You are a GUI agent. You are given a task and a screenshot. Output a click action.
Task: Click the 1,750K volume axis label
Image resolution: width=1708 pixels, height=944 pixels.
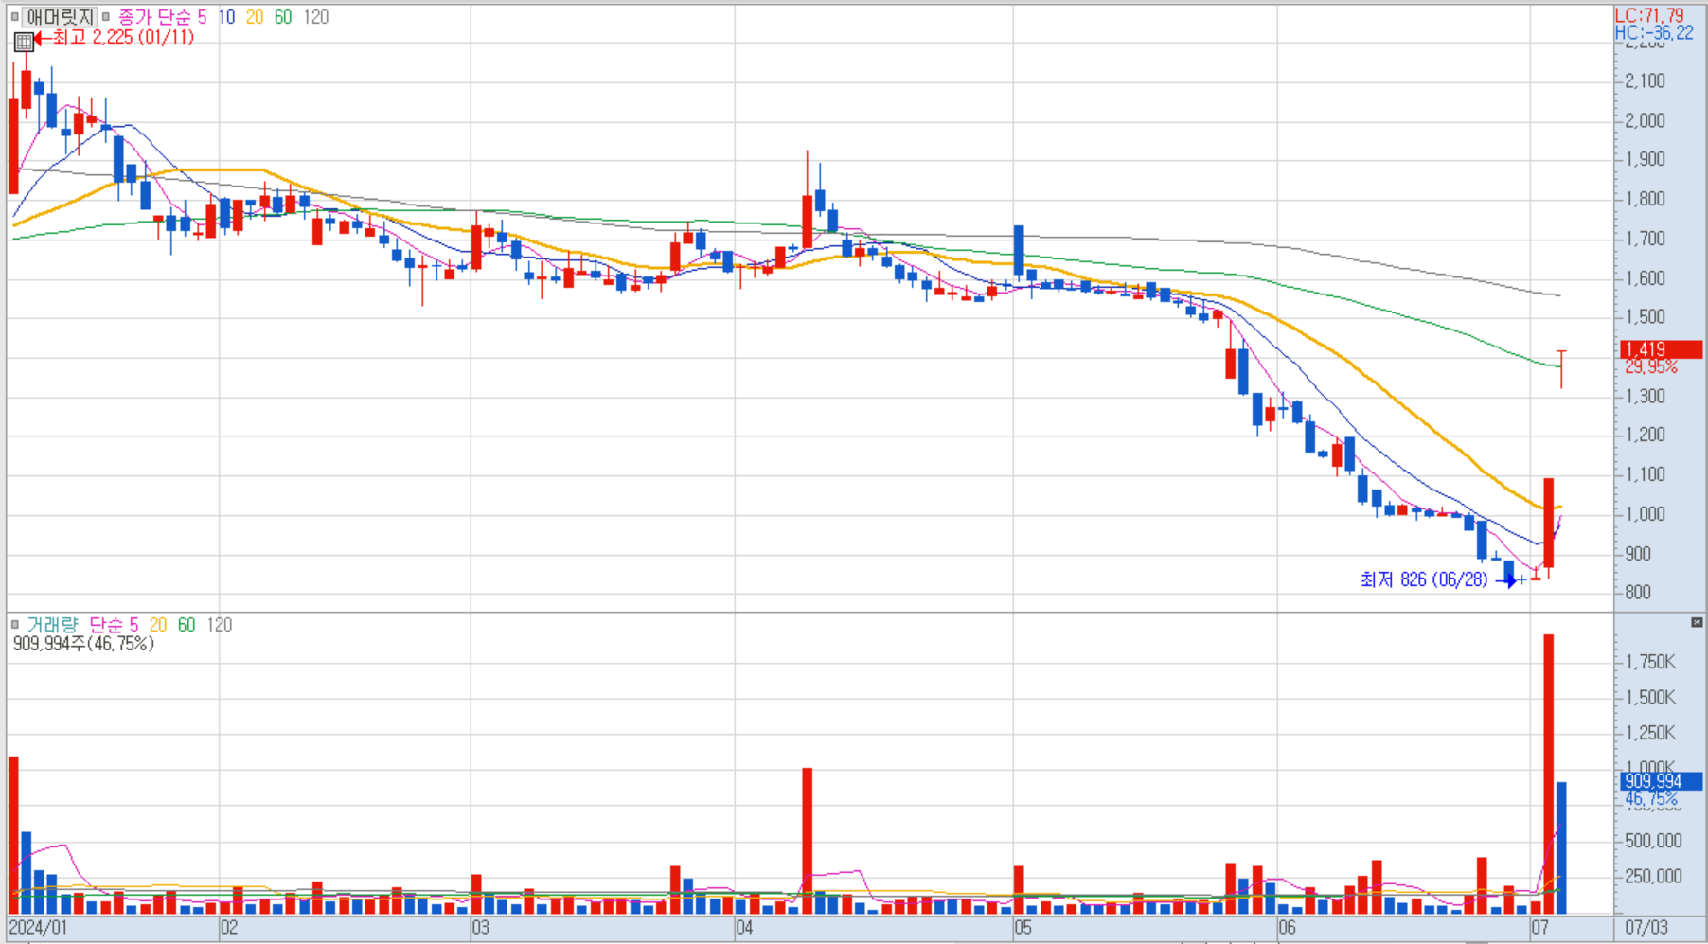tap(1650, 662)
